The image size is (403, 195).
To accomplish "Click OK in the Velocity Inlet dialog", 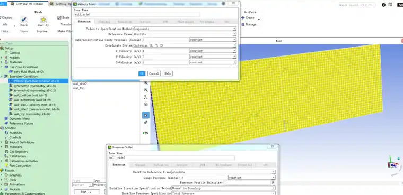I will (142, 73).
